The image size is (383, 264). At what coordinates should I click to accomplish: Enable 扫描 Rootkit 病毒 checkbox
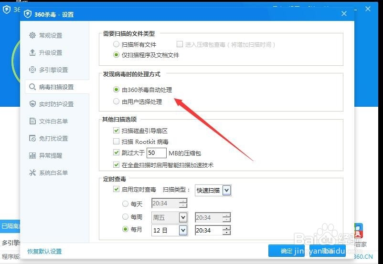coord(116,142)
